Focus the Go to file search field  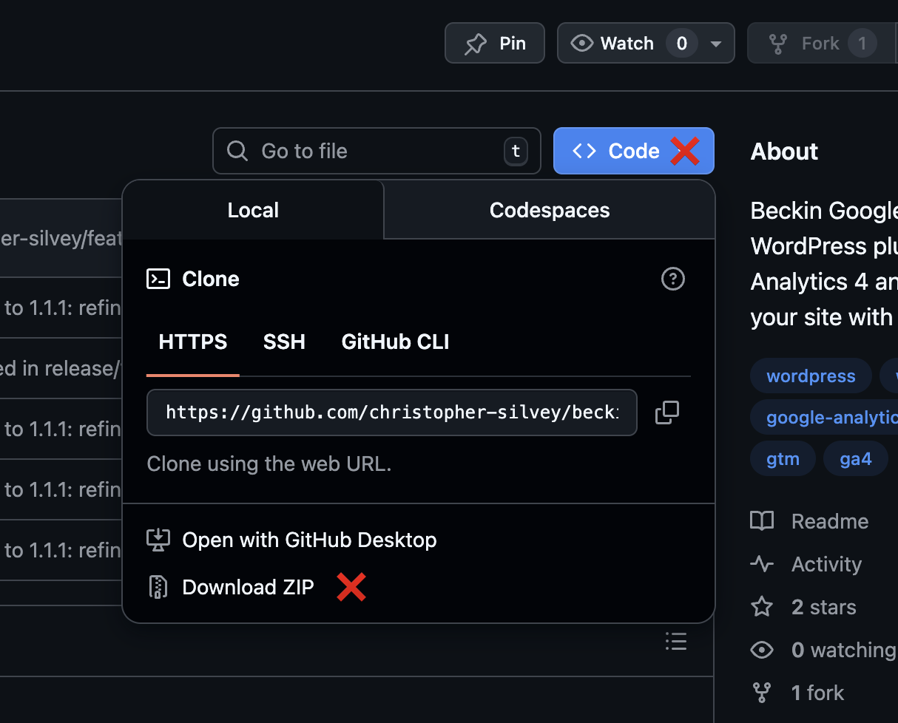377,151
